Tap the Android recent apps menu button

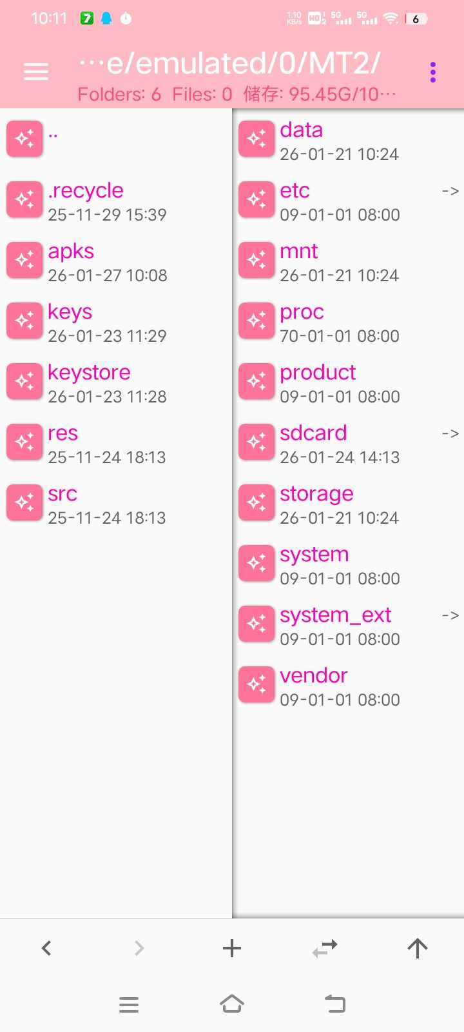[x=129, y=1004]
